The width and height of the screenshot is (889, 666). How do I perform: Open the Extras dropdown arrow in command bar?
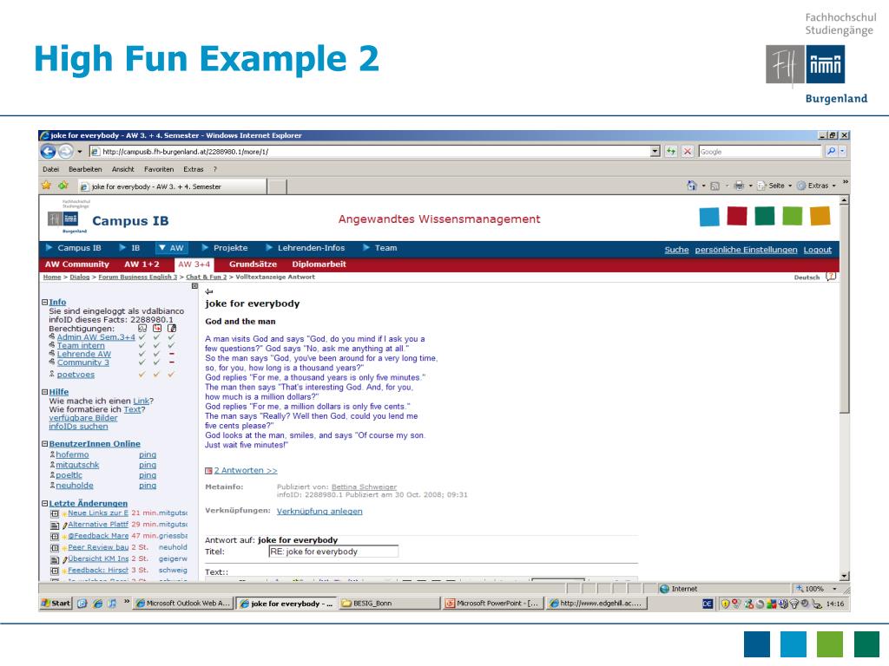tap(834, 186)
